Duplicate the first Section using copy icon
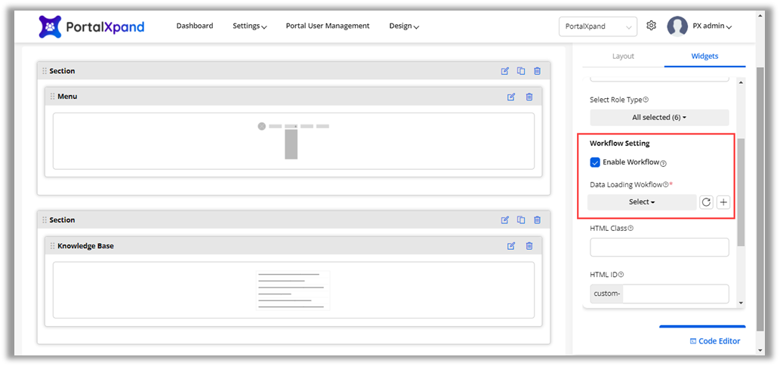The image size is (780, 366). click(521, 71)
